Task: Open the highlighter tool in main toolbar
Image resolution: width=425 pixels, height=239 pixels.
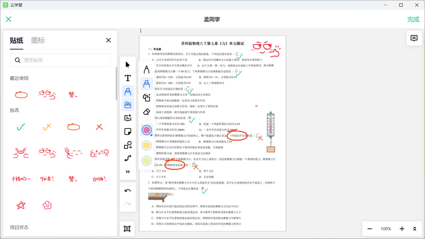Action: [x=128, y=91]
